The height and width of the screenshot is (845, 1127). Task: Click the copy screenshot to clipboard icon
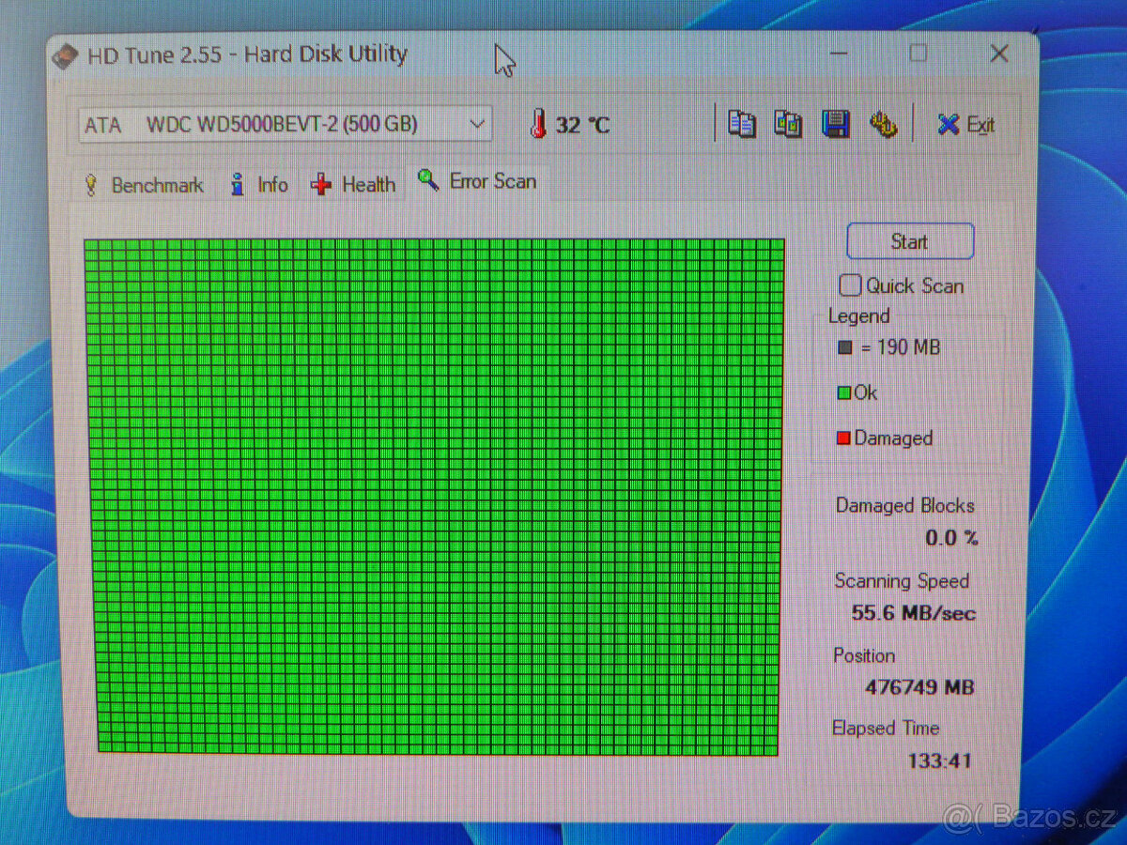pyautogui.click(x=788, y=123)
